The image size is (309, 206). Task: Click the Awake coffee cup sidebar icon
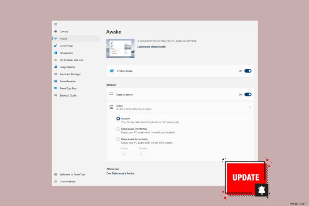click(56, 39)
